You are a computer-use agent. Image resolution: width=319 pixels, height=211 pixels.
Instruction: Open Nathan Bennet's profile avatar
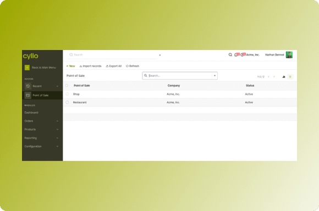pyautogui.click(x=289, y=55)
